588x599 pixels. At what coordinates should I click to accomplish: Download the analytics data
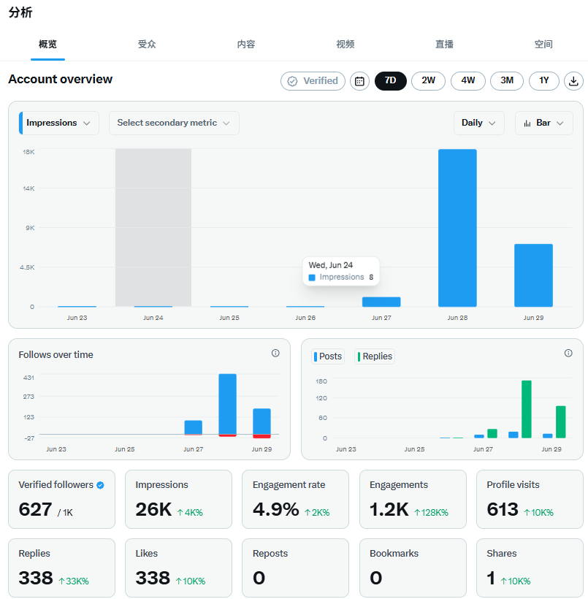(573, 81)
